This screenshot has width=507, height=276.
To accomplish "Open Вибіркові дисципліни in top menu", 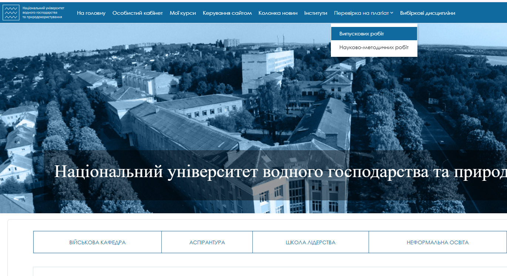I will pos(427,13).
